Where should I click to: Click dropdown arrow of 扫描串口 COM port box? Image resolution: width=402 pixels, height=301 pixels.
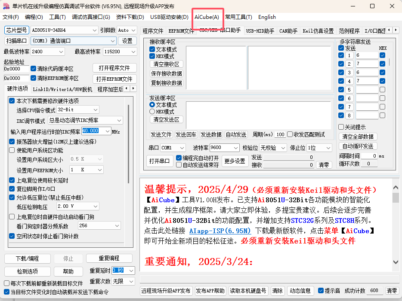[x=112, y=41]
